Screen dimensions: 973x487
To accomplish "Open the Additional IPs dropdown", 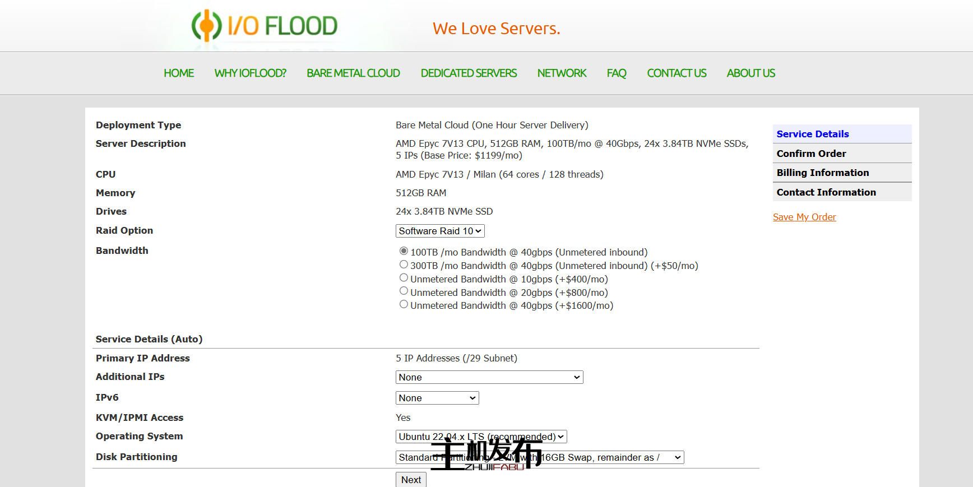I will pyautogui.click(x=489, y=377).
